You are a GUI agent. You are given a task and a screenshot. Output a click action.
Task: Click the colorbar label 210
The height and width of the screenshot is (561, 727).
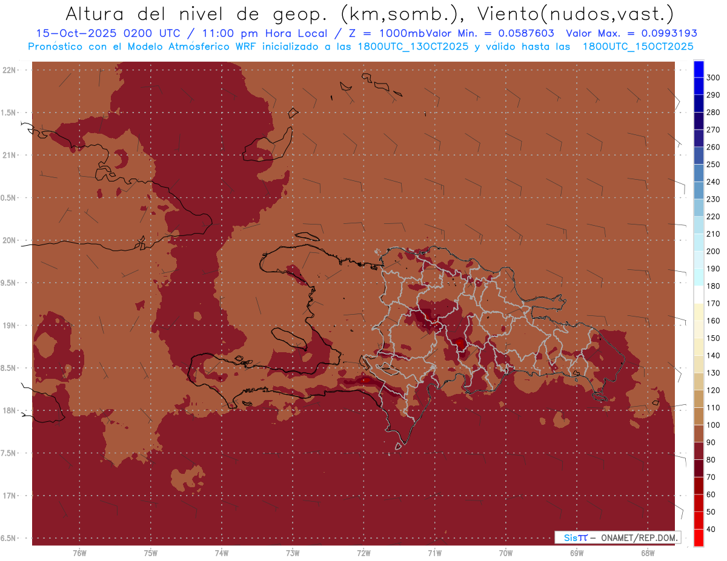pyautogui.click(x=712, y=234)
